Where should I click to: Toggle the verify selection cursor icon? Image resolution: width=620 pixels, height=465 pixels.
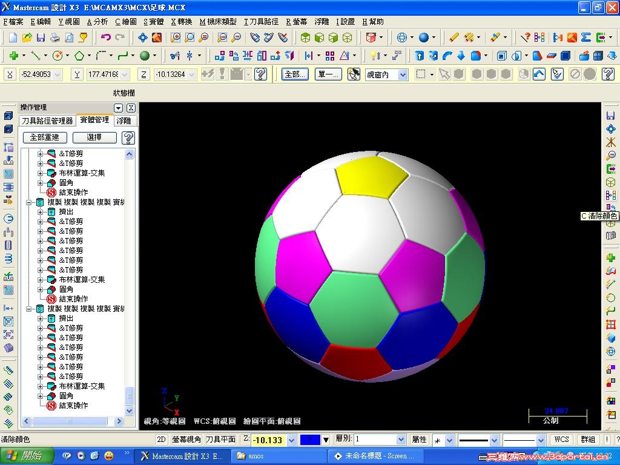(557, 74)
